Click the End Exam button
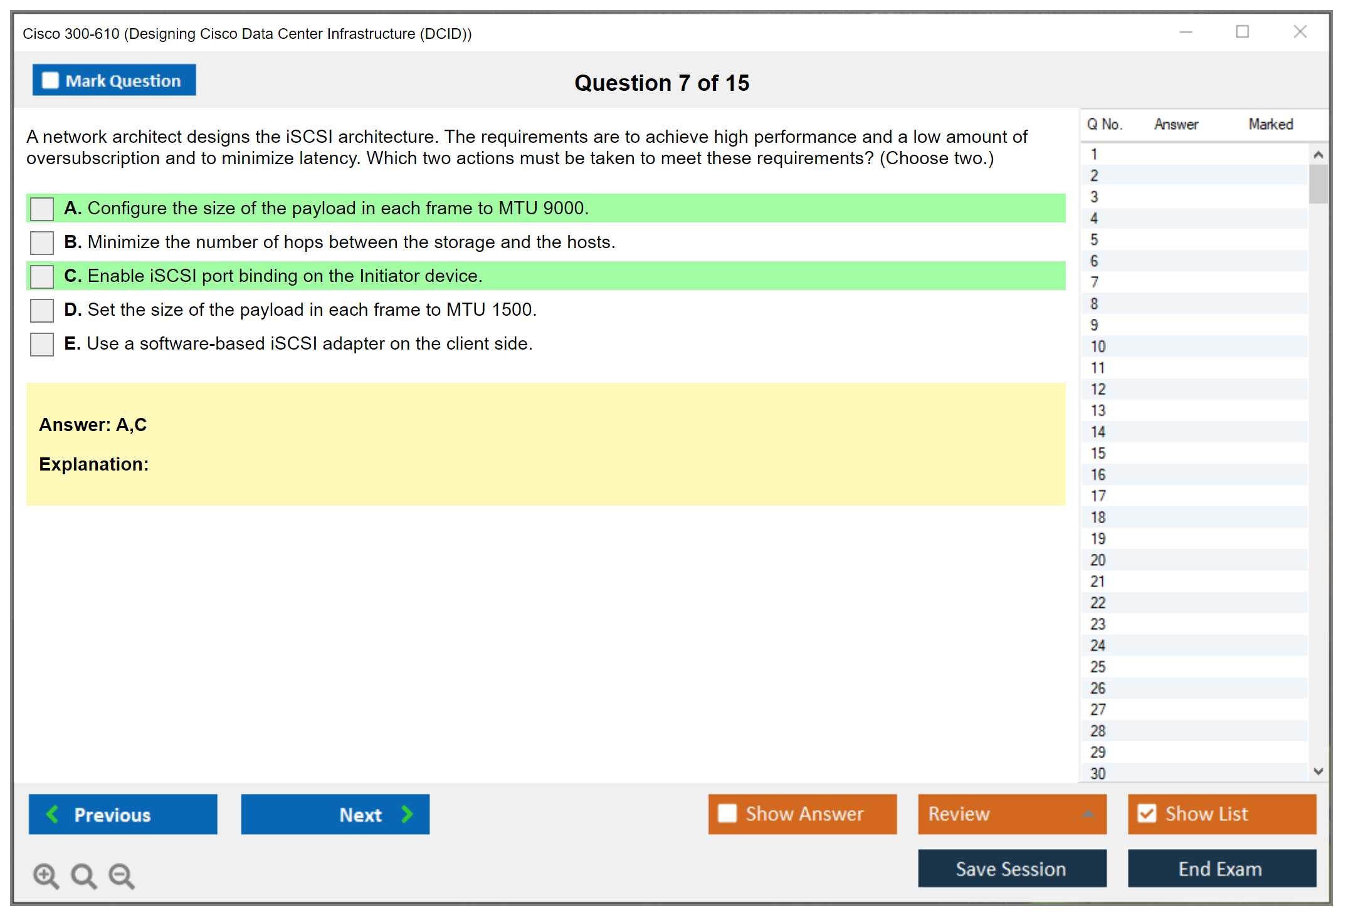The height and width of the screenshot is (921, 1348). click(x=1221, y=868)
